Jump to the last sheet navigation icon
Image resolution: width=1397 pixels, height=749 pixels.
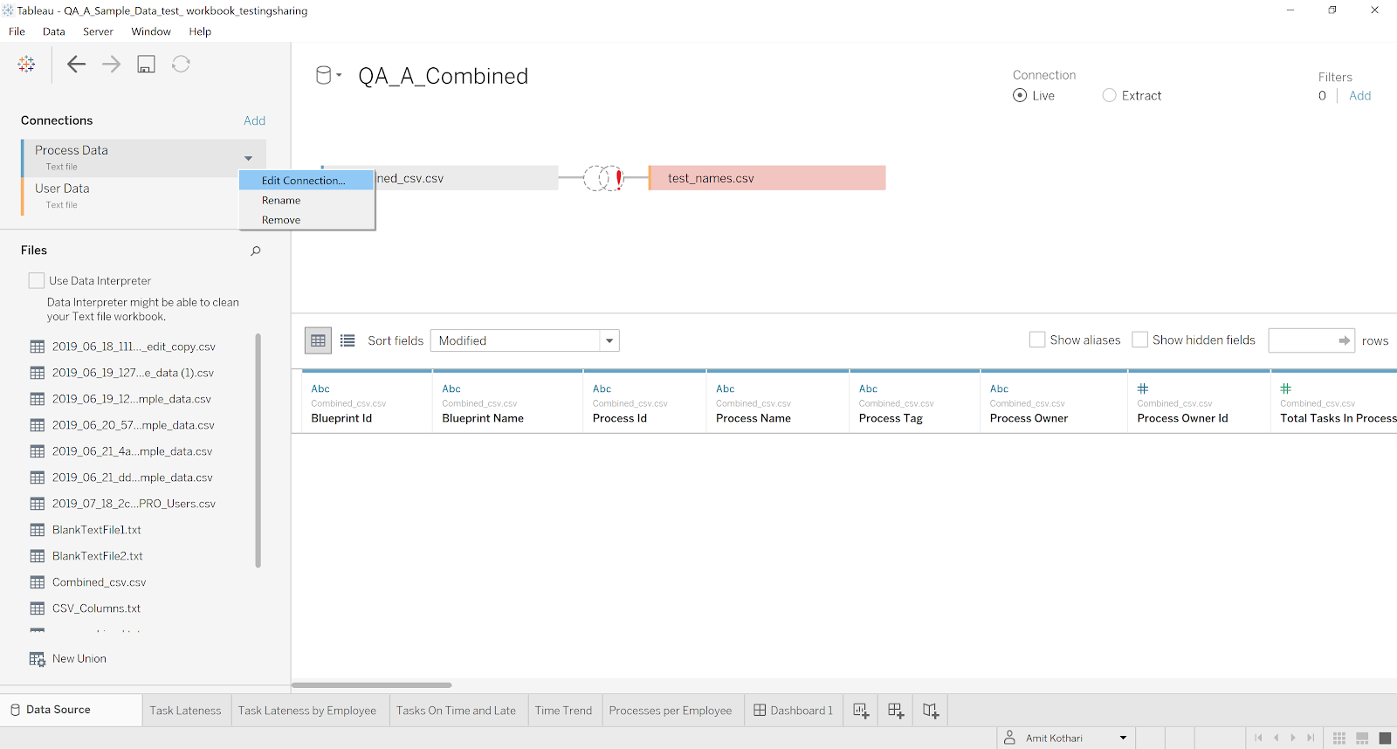click(x=1311, y=738)
